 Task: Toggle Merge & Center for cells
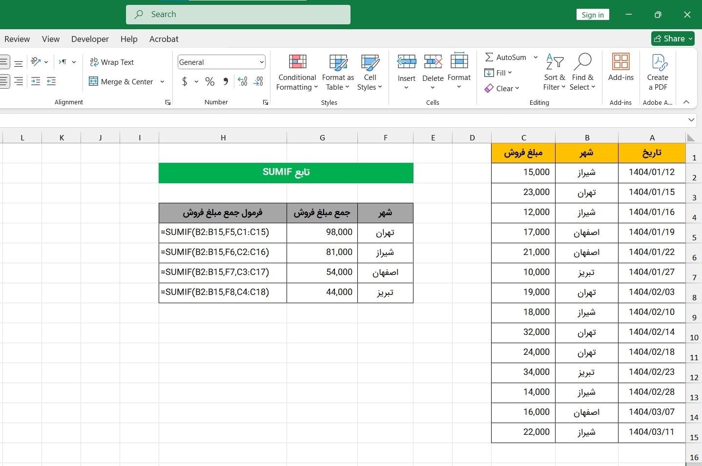click(x=122, y=81)
